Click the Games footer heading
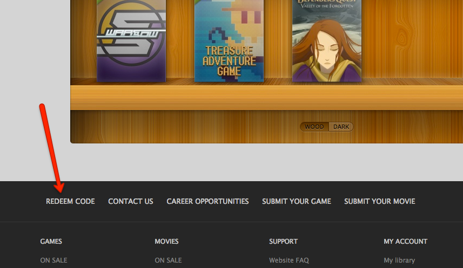The width and height of the screenshot is (463, 268). tap(51, 242)
